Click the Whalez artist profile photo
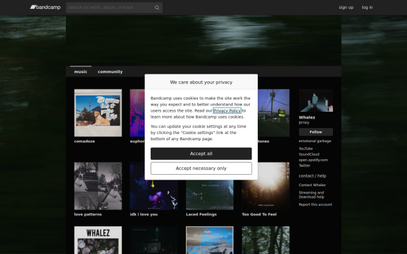 coord(316,100)
